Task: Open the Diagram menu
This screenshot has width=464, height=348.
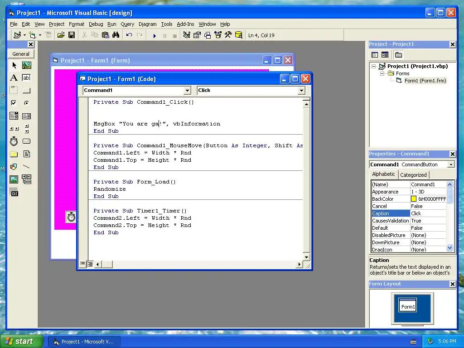Action: click(147, 24)
